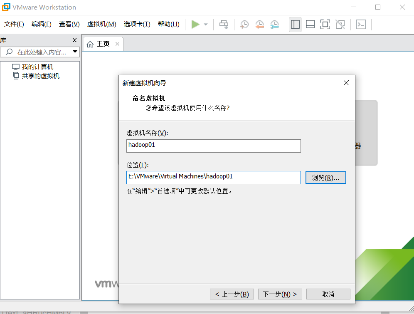414x314 pixels.
Task: Open the View menu
Action: tap(69, 24)
